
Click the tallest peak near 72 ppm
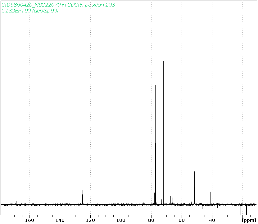163,133
